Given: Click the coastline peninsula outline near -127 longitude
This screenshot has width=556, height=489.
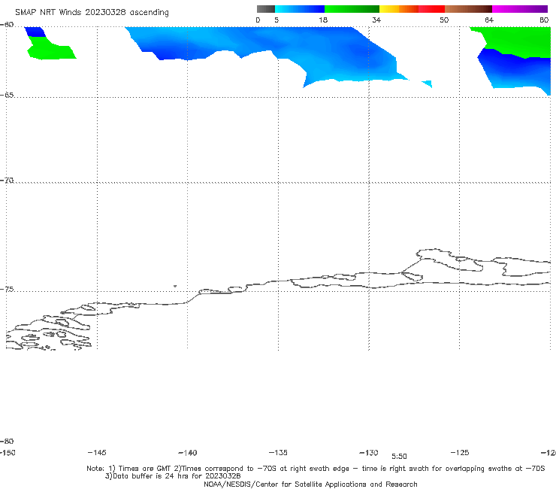Looking at the screenshot, I should pos(450,261).
